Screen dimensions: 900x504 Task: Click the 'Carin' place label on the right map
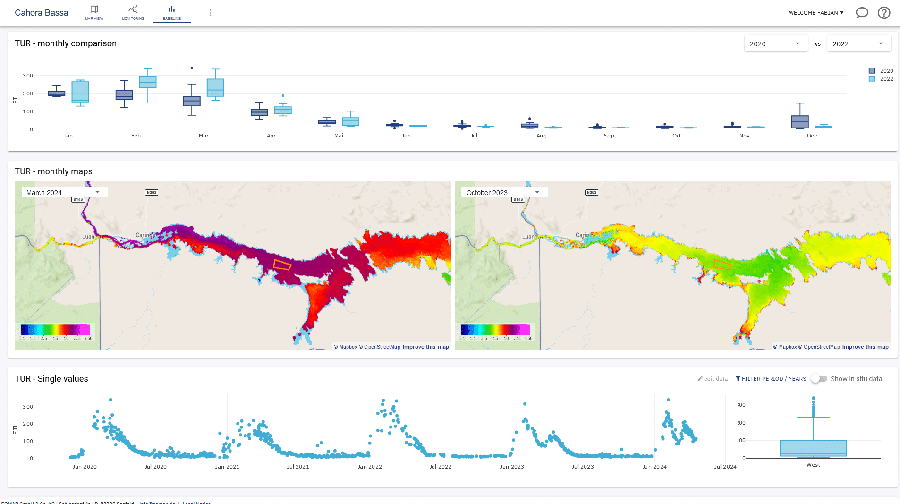pyautogui.click(x=584, y=235)
